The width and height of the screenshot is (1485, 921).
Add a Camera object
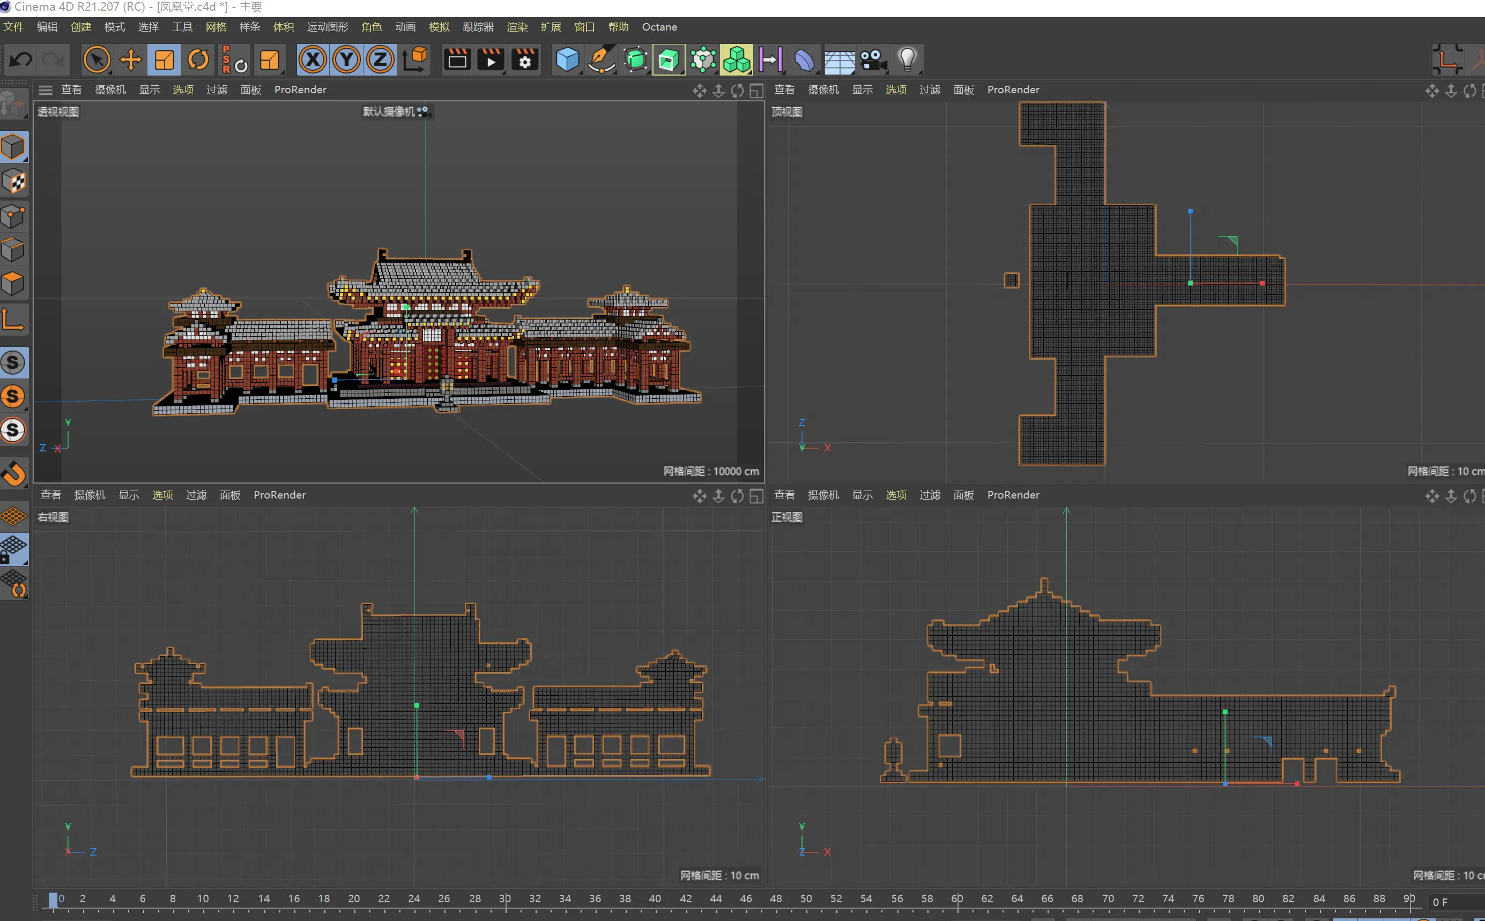click(x=873, y=60)
